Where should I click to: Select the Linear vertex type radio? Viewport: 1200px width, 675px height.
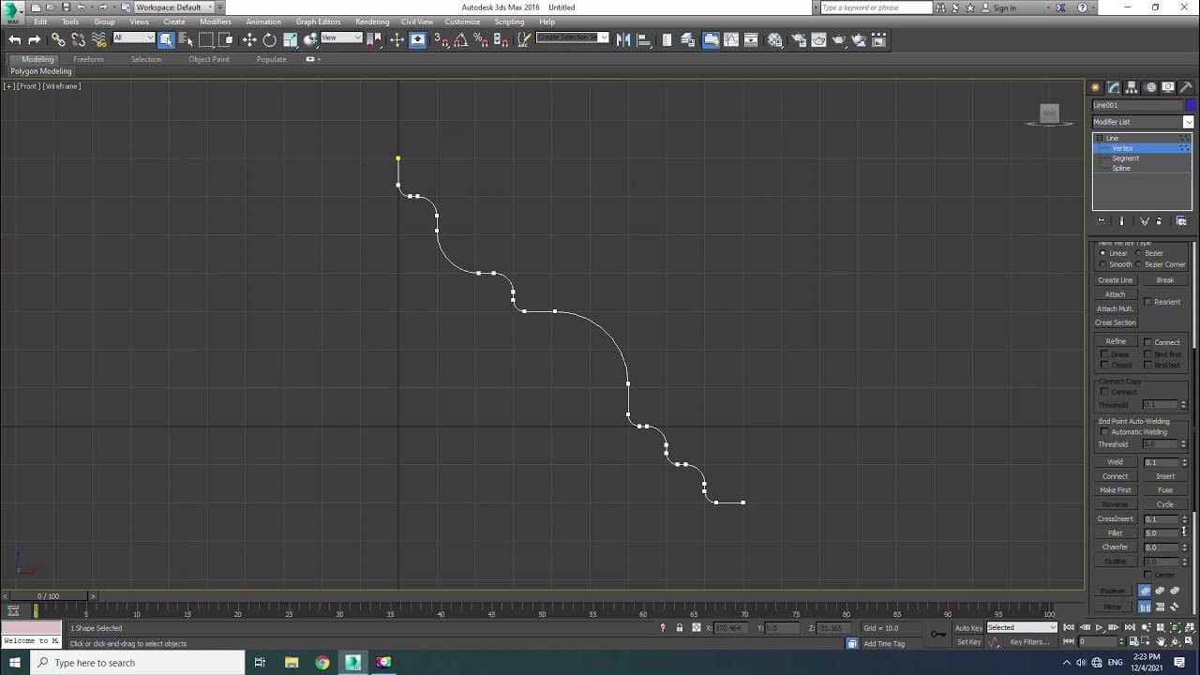click(x=1102, y=253)
